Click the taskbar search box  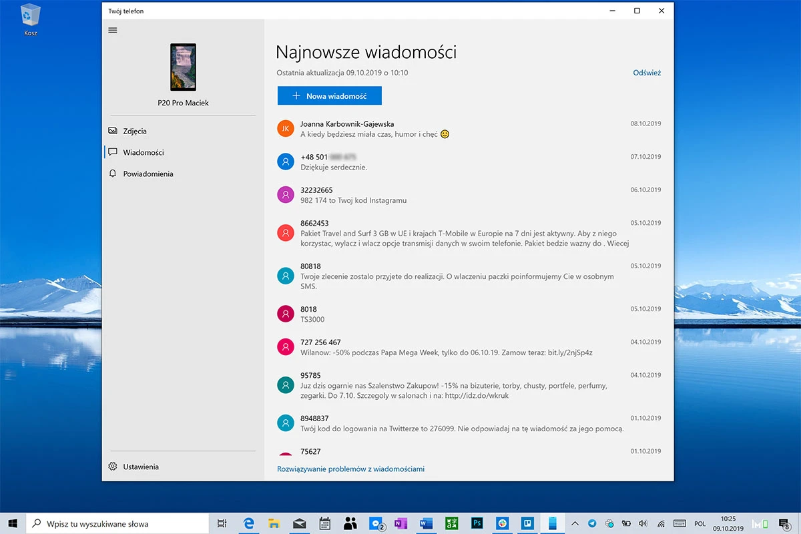pyautogui.click(x=117, y=524)
